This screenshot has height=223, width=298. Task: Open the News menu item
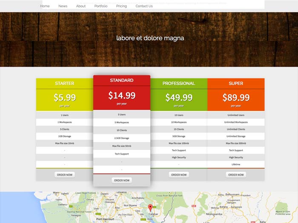pos(63,6)
